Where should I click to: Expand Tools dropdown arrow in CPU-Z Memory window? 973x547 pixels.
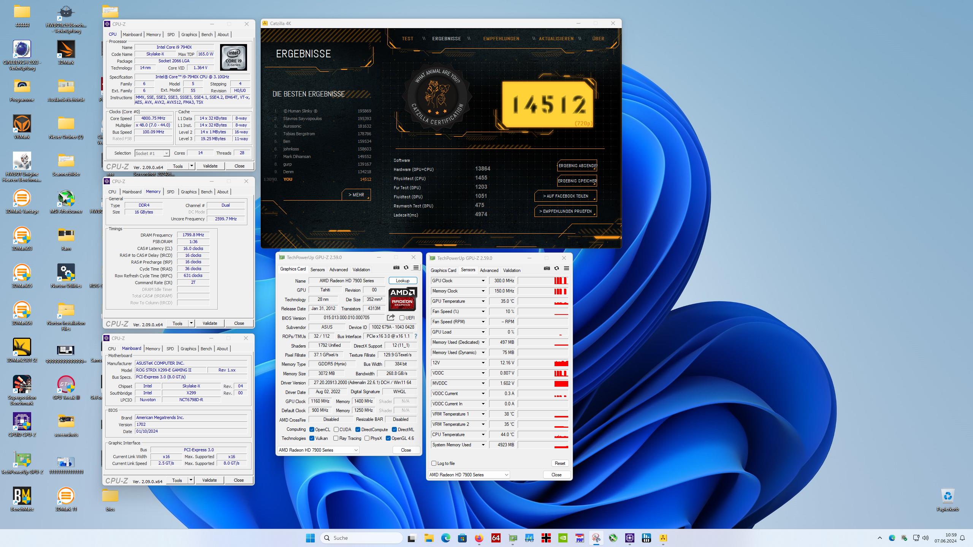click(191, 323)
